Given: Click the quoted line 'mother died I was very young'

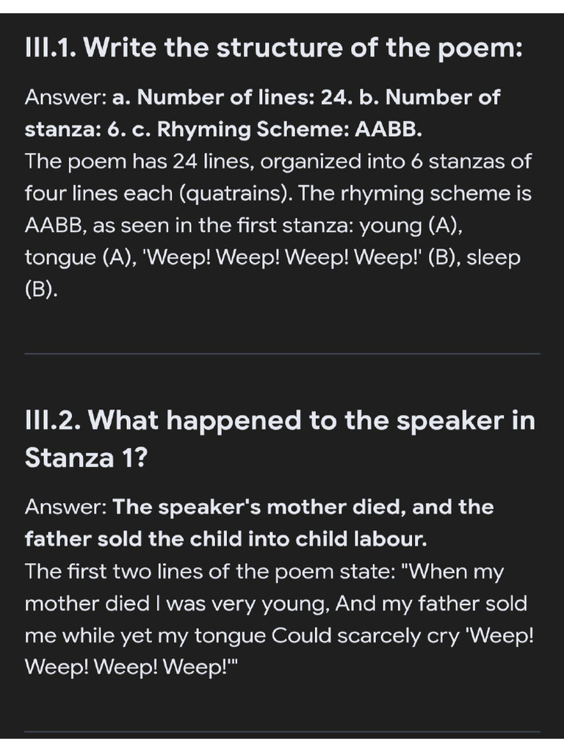Looking at the screenshot, I should 177,604.
